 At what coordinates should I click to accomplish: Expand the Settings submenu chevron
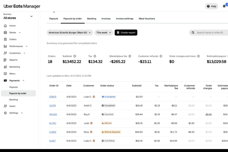(22, 113)
